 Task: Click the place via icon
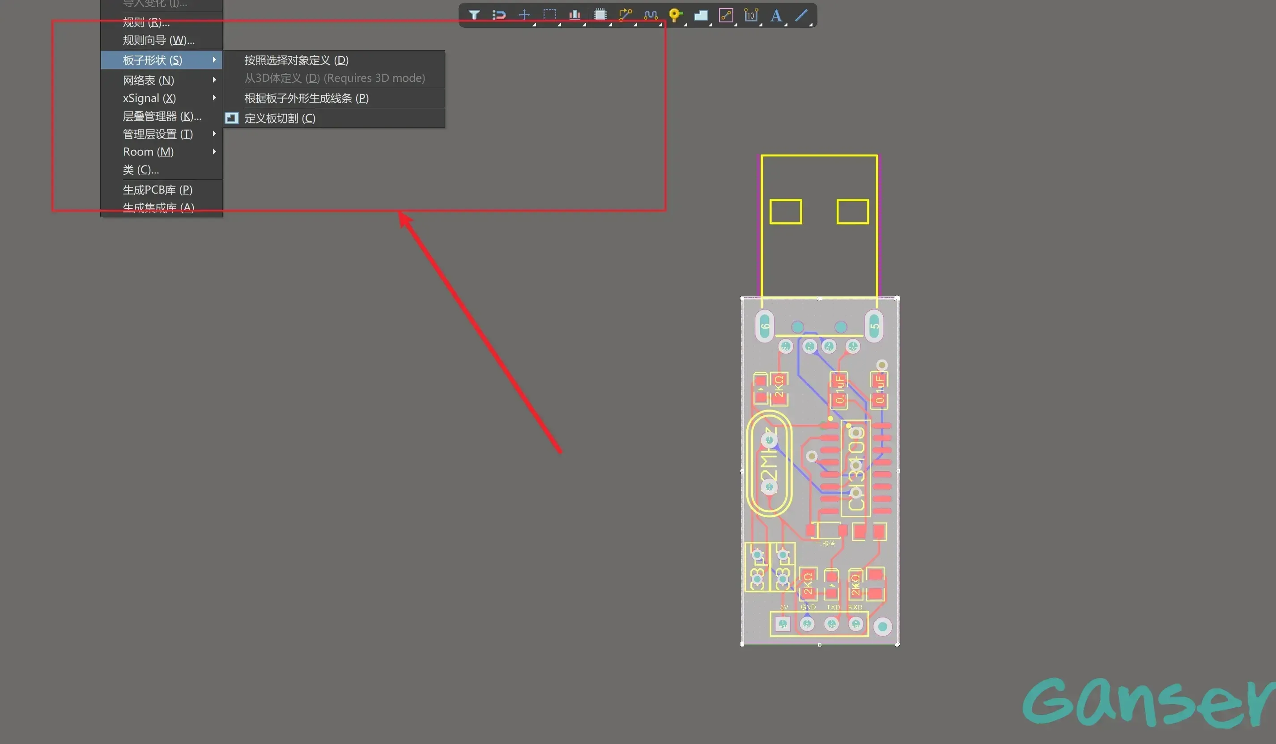tap(675, 15)
